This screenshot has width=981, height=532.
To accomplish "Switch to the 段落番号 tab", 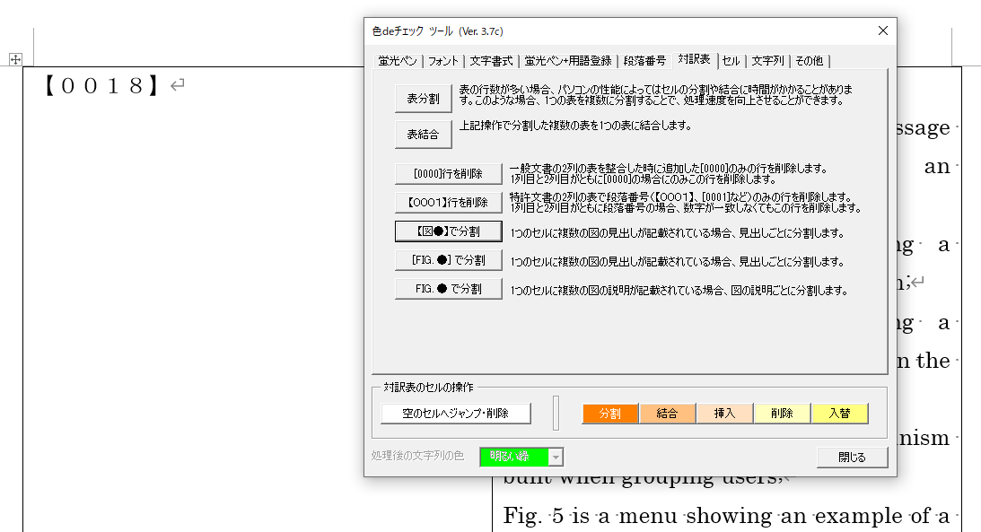I will pyautogui.click(x=645, y=61).
